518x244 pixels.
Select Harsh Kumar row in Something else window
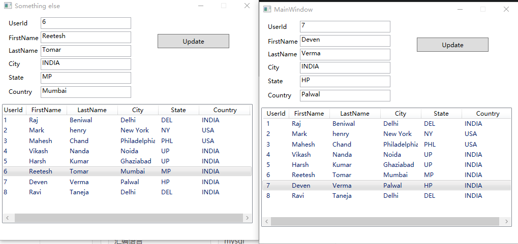pos(127,161)
